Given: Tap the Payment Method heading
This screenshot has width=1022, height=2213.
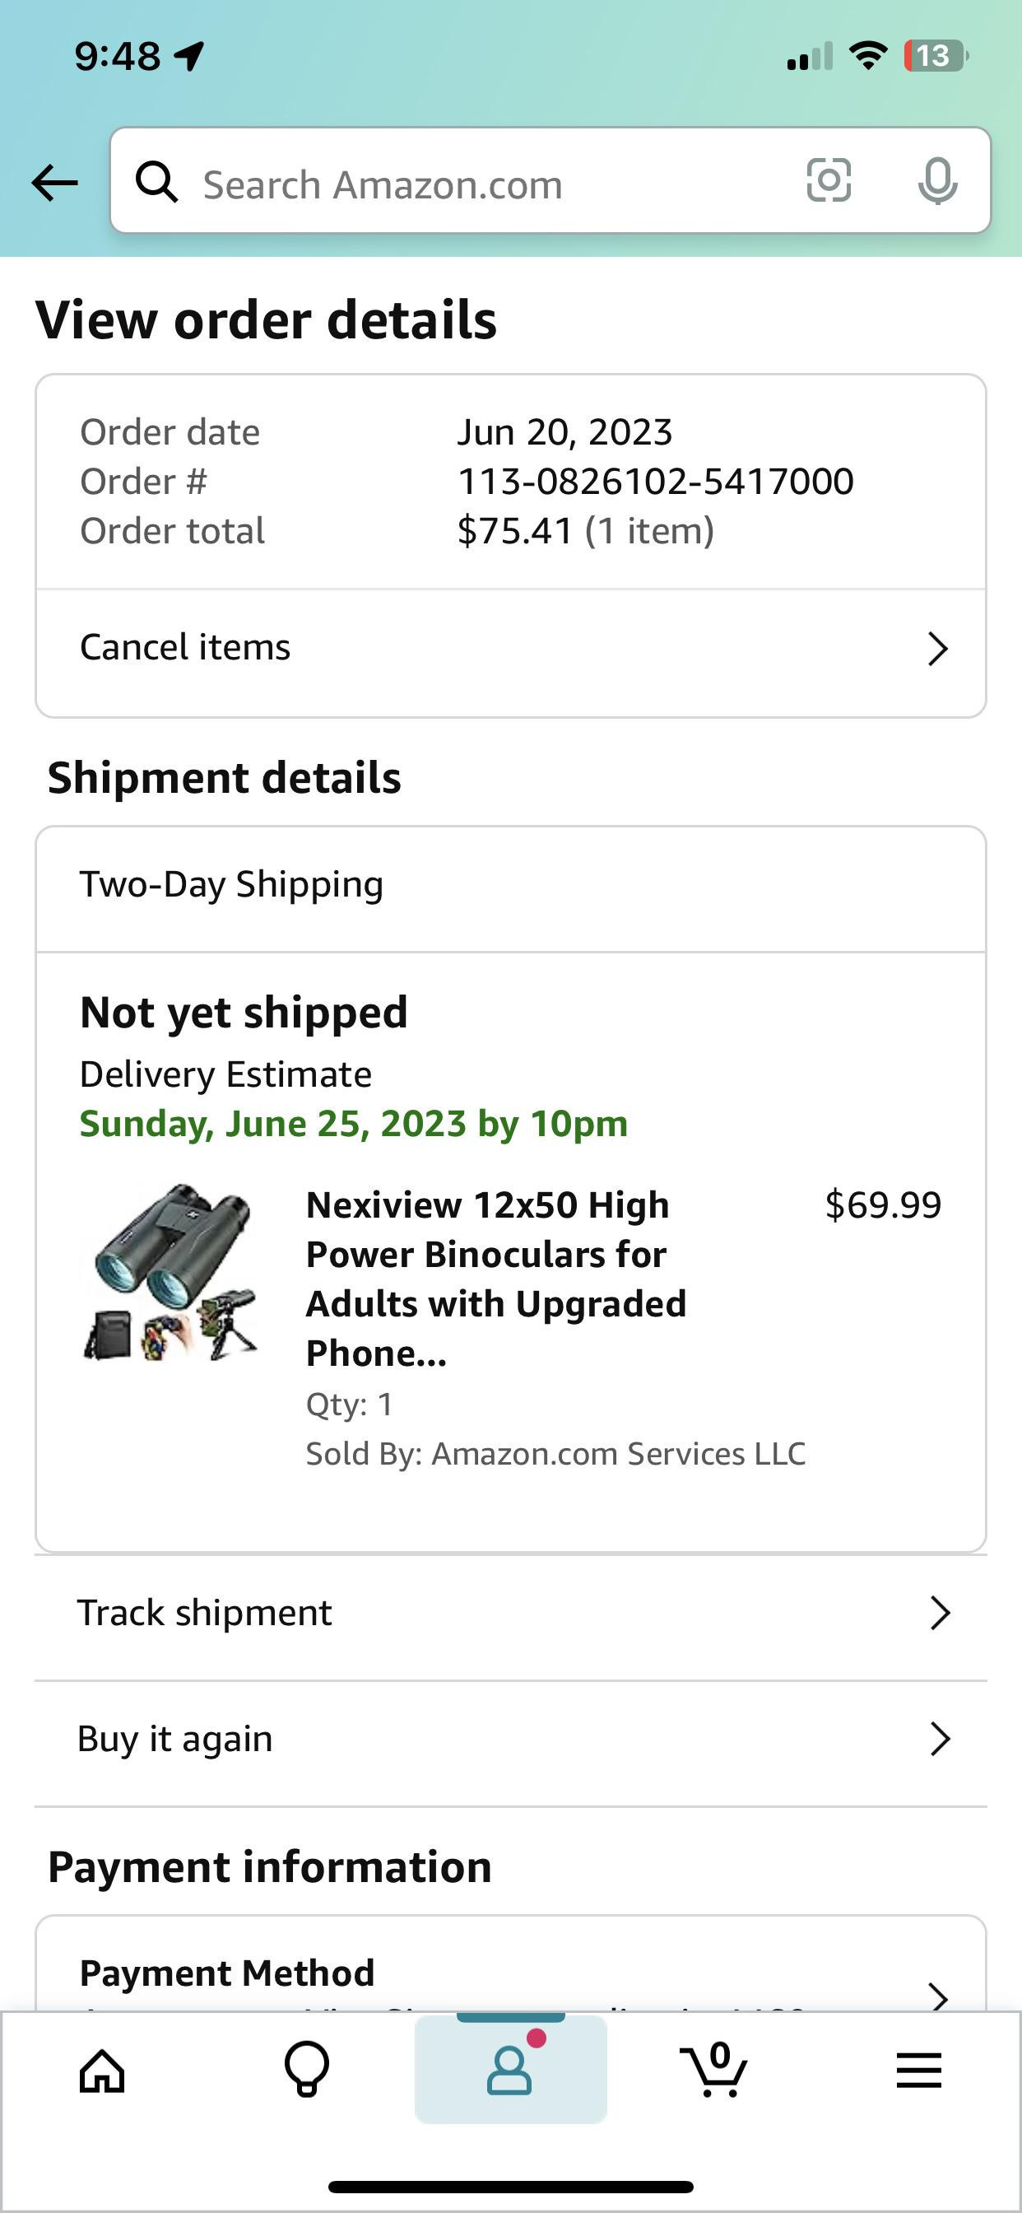Looking at the screenshot, I should [x=228, y=1973].
